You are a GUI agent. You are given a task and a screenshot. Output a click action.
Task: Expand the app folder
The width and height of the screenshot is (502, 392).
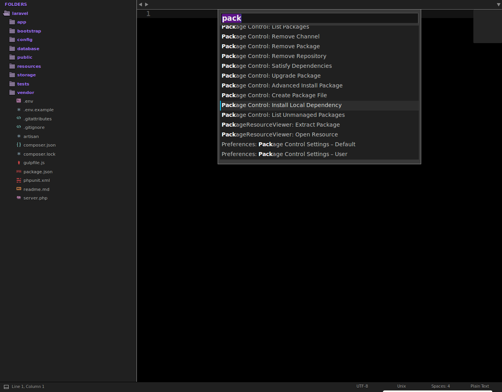(12, 22)
